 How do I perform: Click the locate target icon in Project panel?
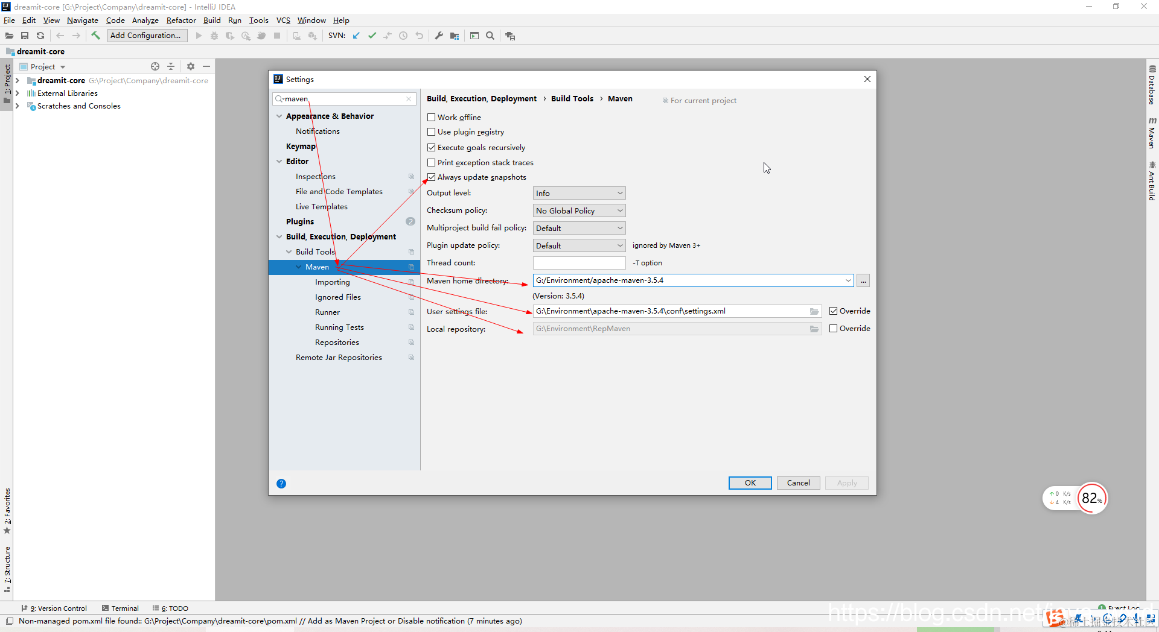coord(155,66)
